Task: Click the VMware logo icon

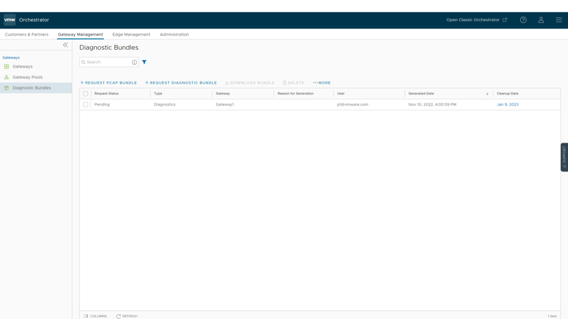Action: pyautogui.click(x=10, y=20)
